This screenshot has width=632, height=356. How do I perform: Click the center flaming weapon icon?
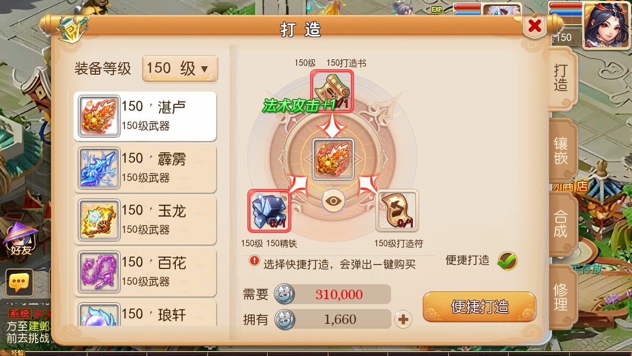click(333, 159)
